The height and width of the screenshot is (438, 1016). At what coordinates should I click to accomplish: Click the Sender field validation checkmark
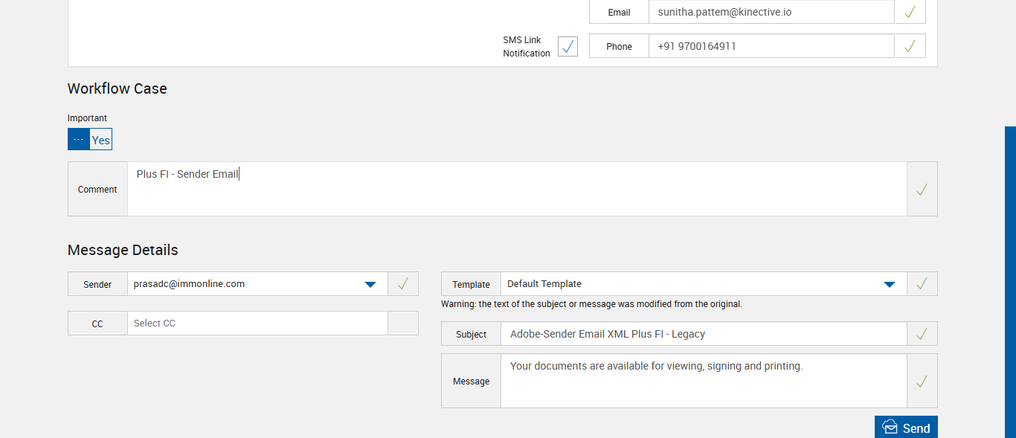coord(402,283)
